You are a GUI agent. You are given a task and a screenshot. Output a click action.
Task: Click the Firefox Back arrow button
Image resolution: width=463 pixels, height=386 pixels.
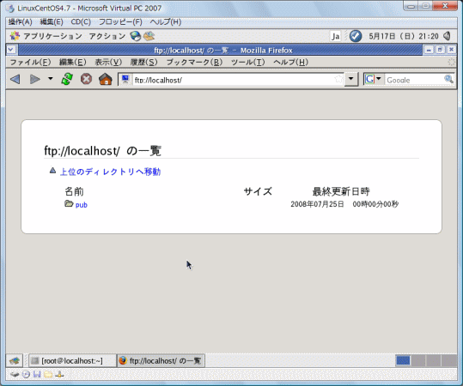[15, 79]
